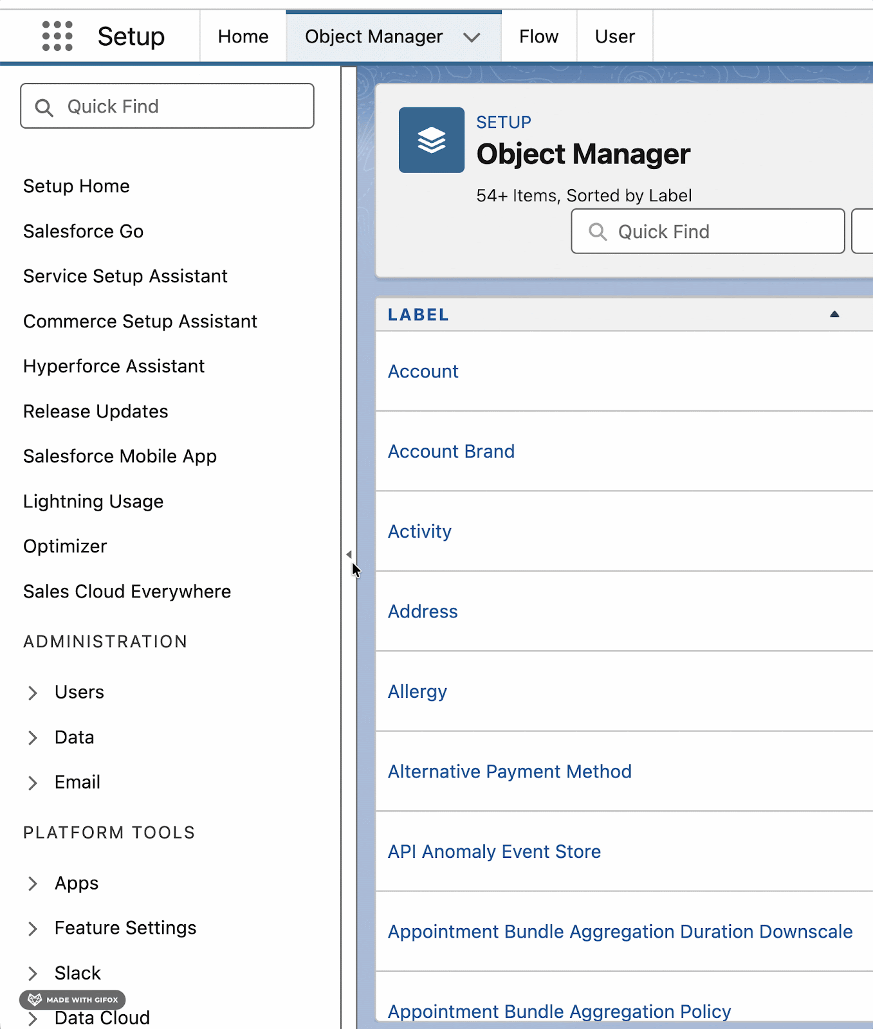Switch to the Flow tab
The width and height of the screenshot is (873, 1029).
point(538,37)
